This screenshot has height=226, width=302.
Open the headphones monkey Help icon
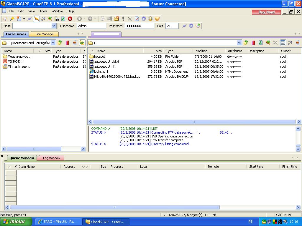click(150, 19)
